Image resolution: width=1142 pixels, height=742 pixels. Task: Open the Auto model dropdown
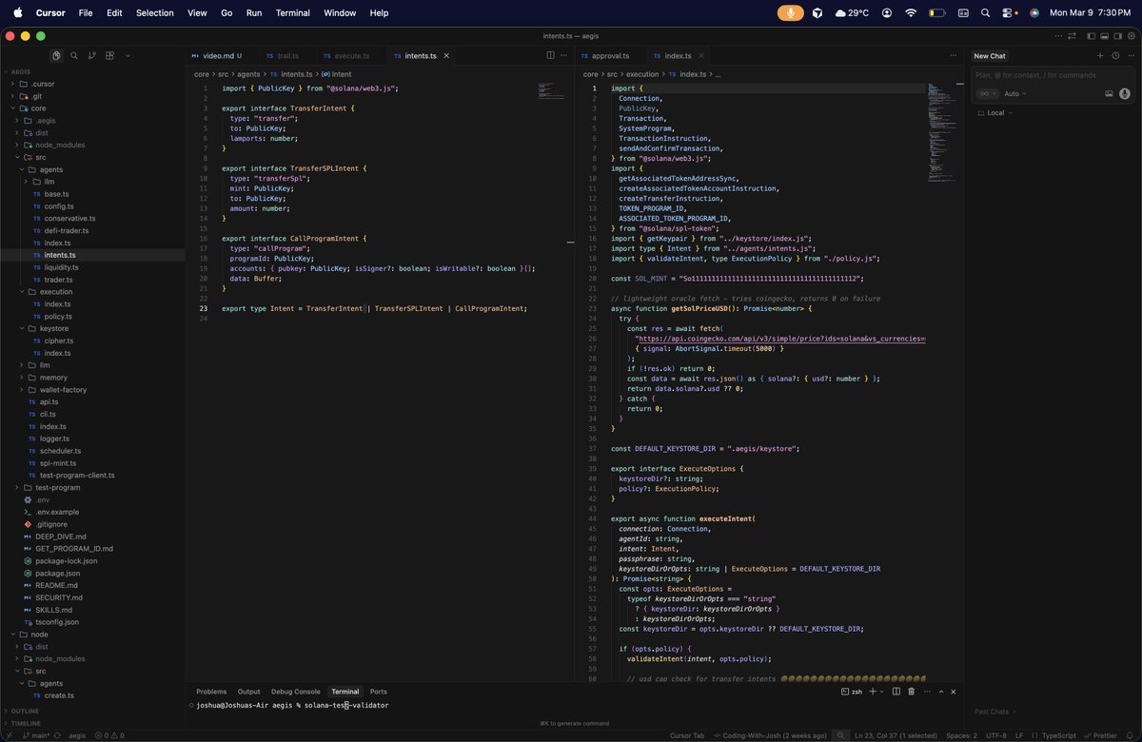(1014, 93)
